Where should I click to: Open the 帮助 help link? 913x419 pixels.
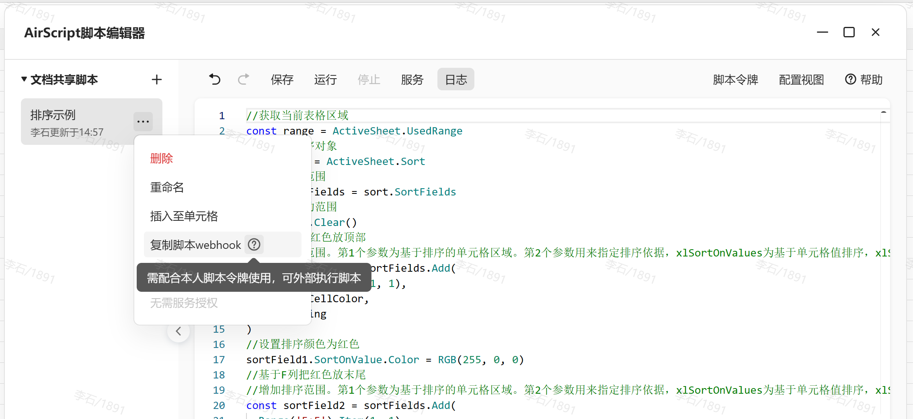click(864, 79)
